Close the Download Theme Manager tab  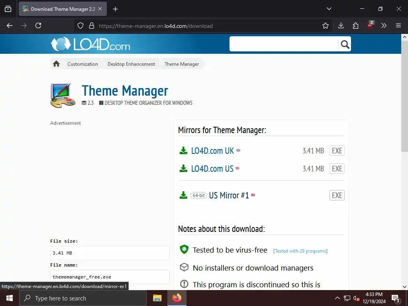(100, 9)
